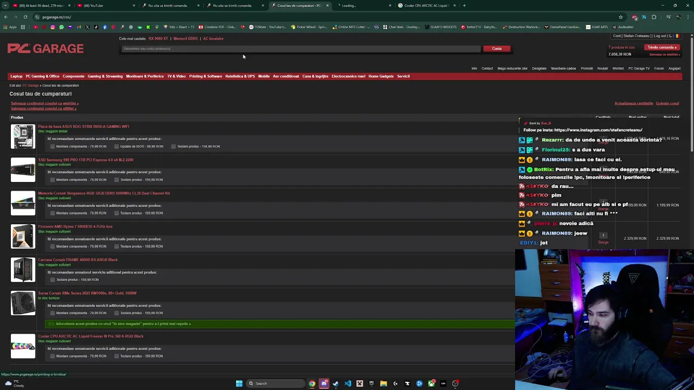Open SSD Samsung 990 PRO product link
Screen dimensions: 694x390
[x=86, y=160]
